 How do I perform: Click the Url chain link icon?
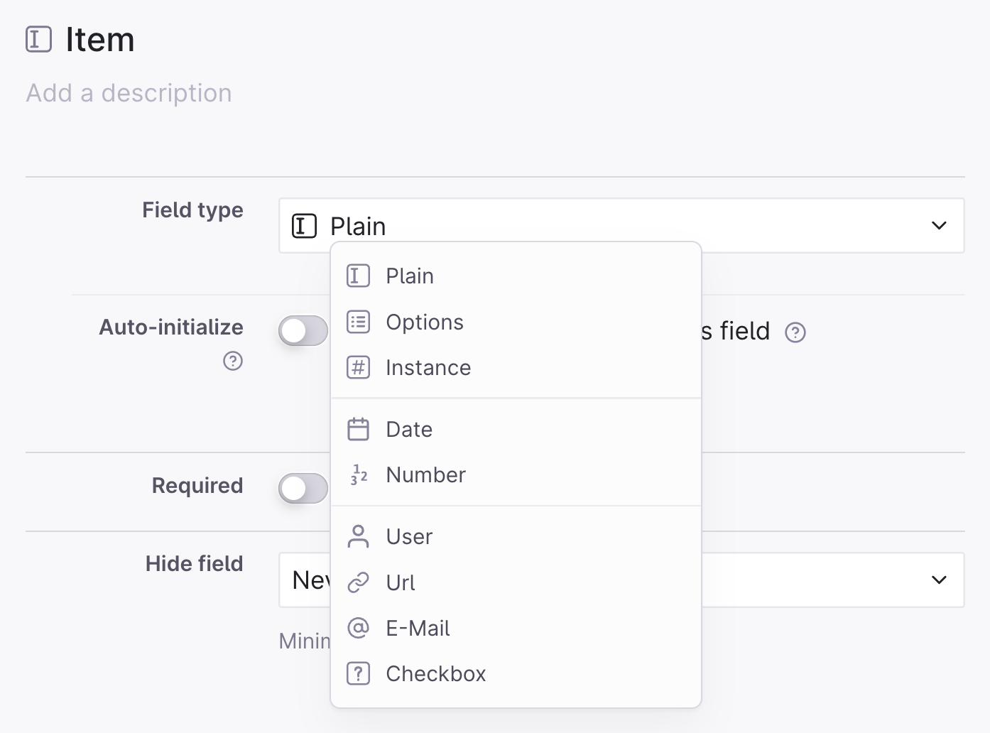[358, 582]
